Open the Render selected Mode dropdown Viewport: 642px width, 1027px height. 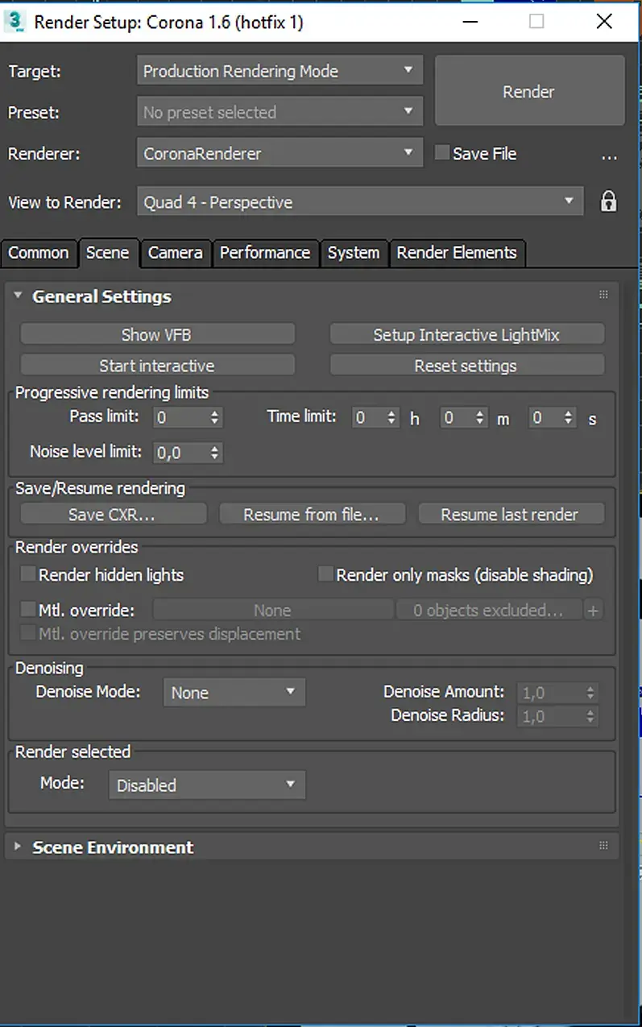tap(207, 785)
